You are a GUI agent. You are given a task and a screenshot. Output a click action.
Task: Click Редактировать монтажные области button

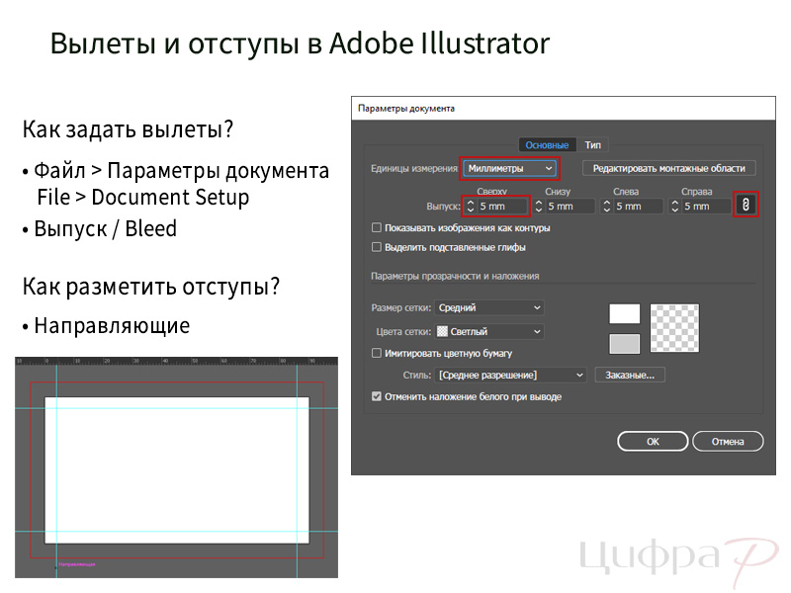(x=669, y=168)
